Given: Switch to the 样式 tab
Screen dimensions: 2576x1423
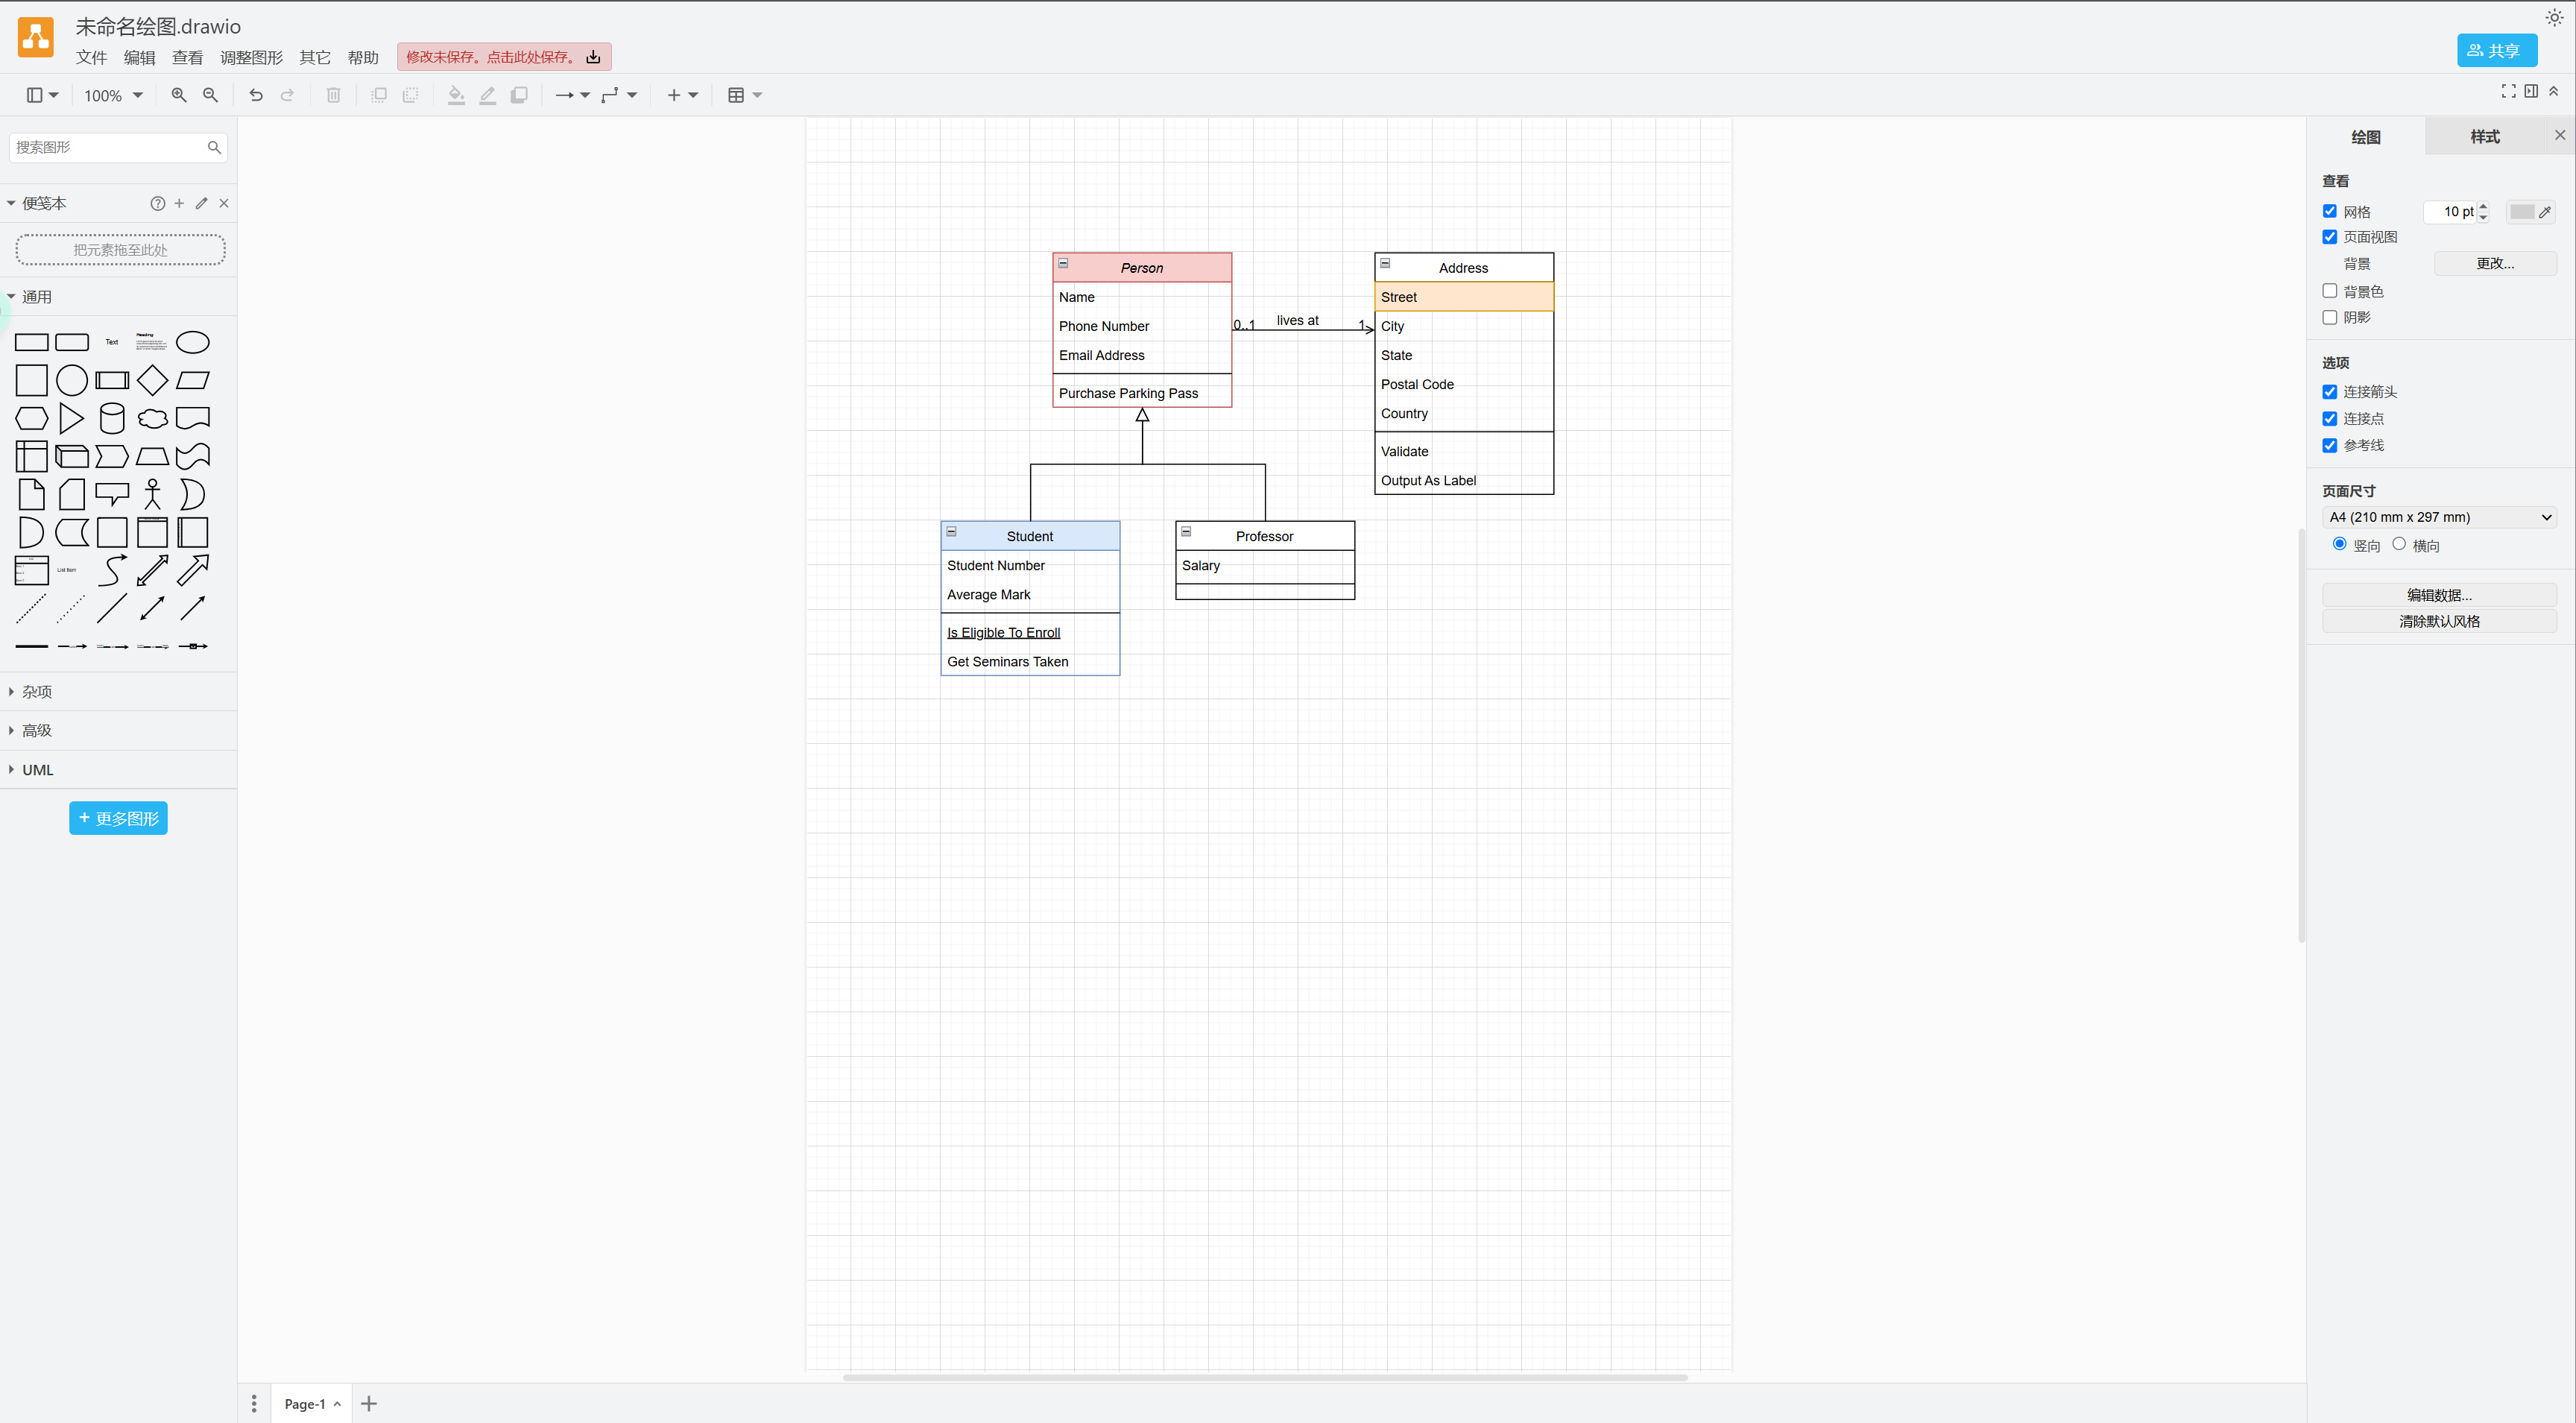Looking at the screenshot, I should pyautogui.click(x=2484, y=136).
